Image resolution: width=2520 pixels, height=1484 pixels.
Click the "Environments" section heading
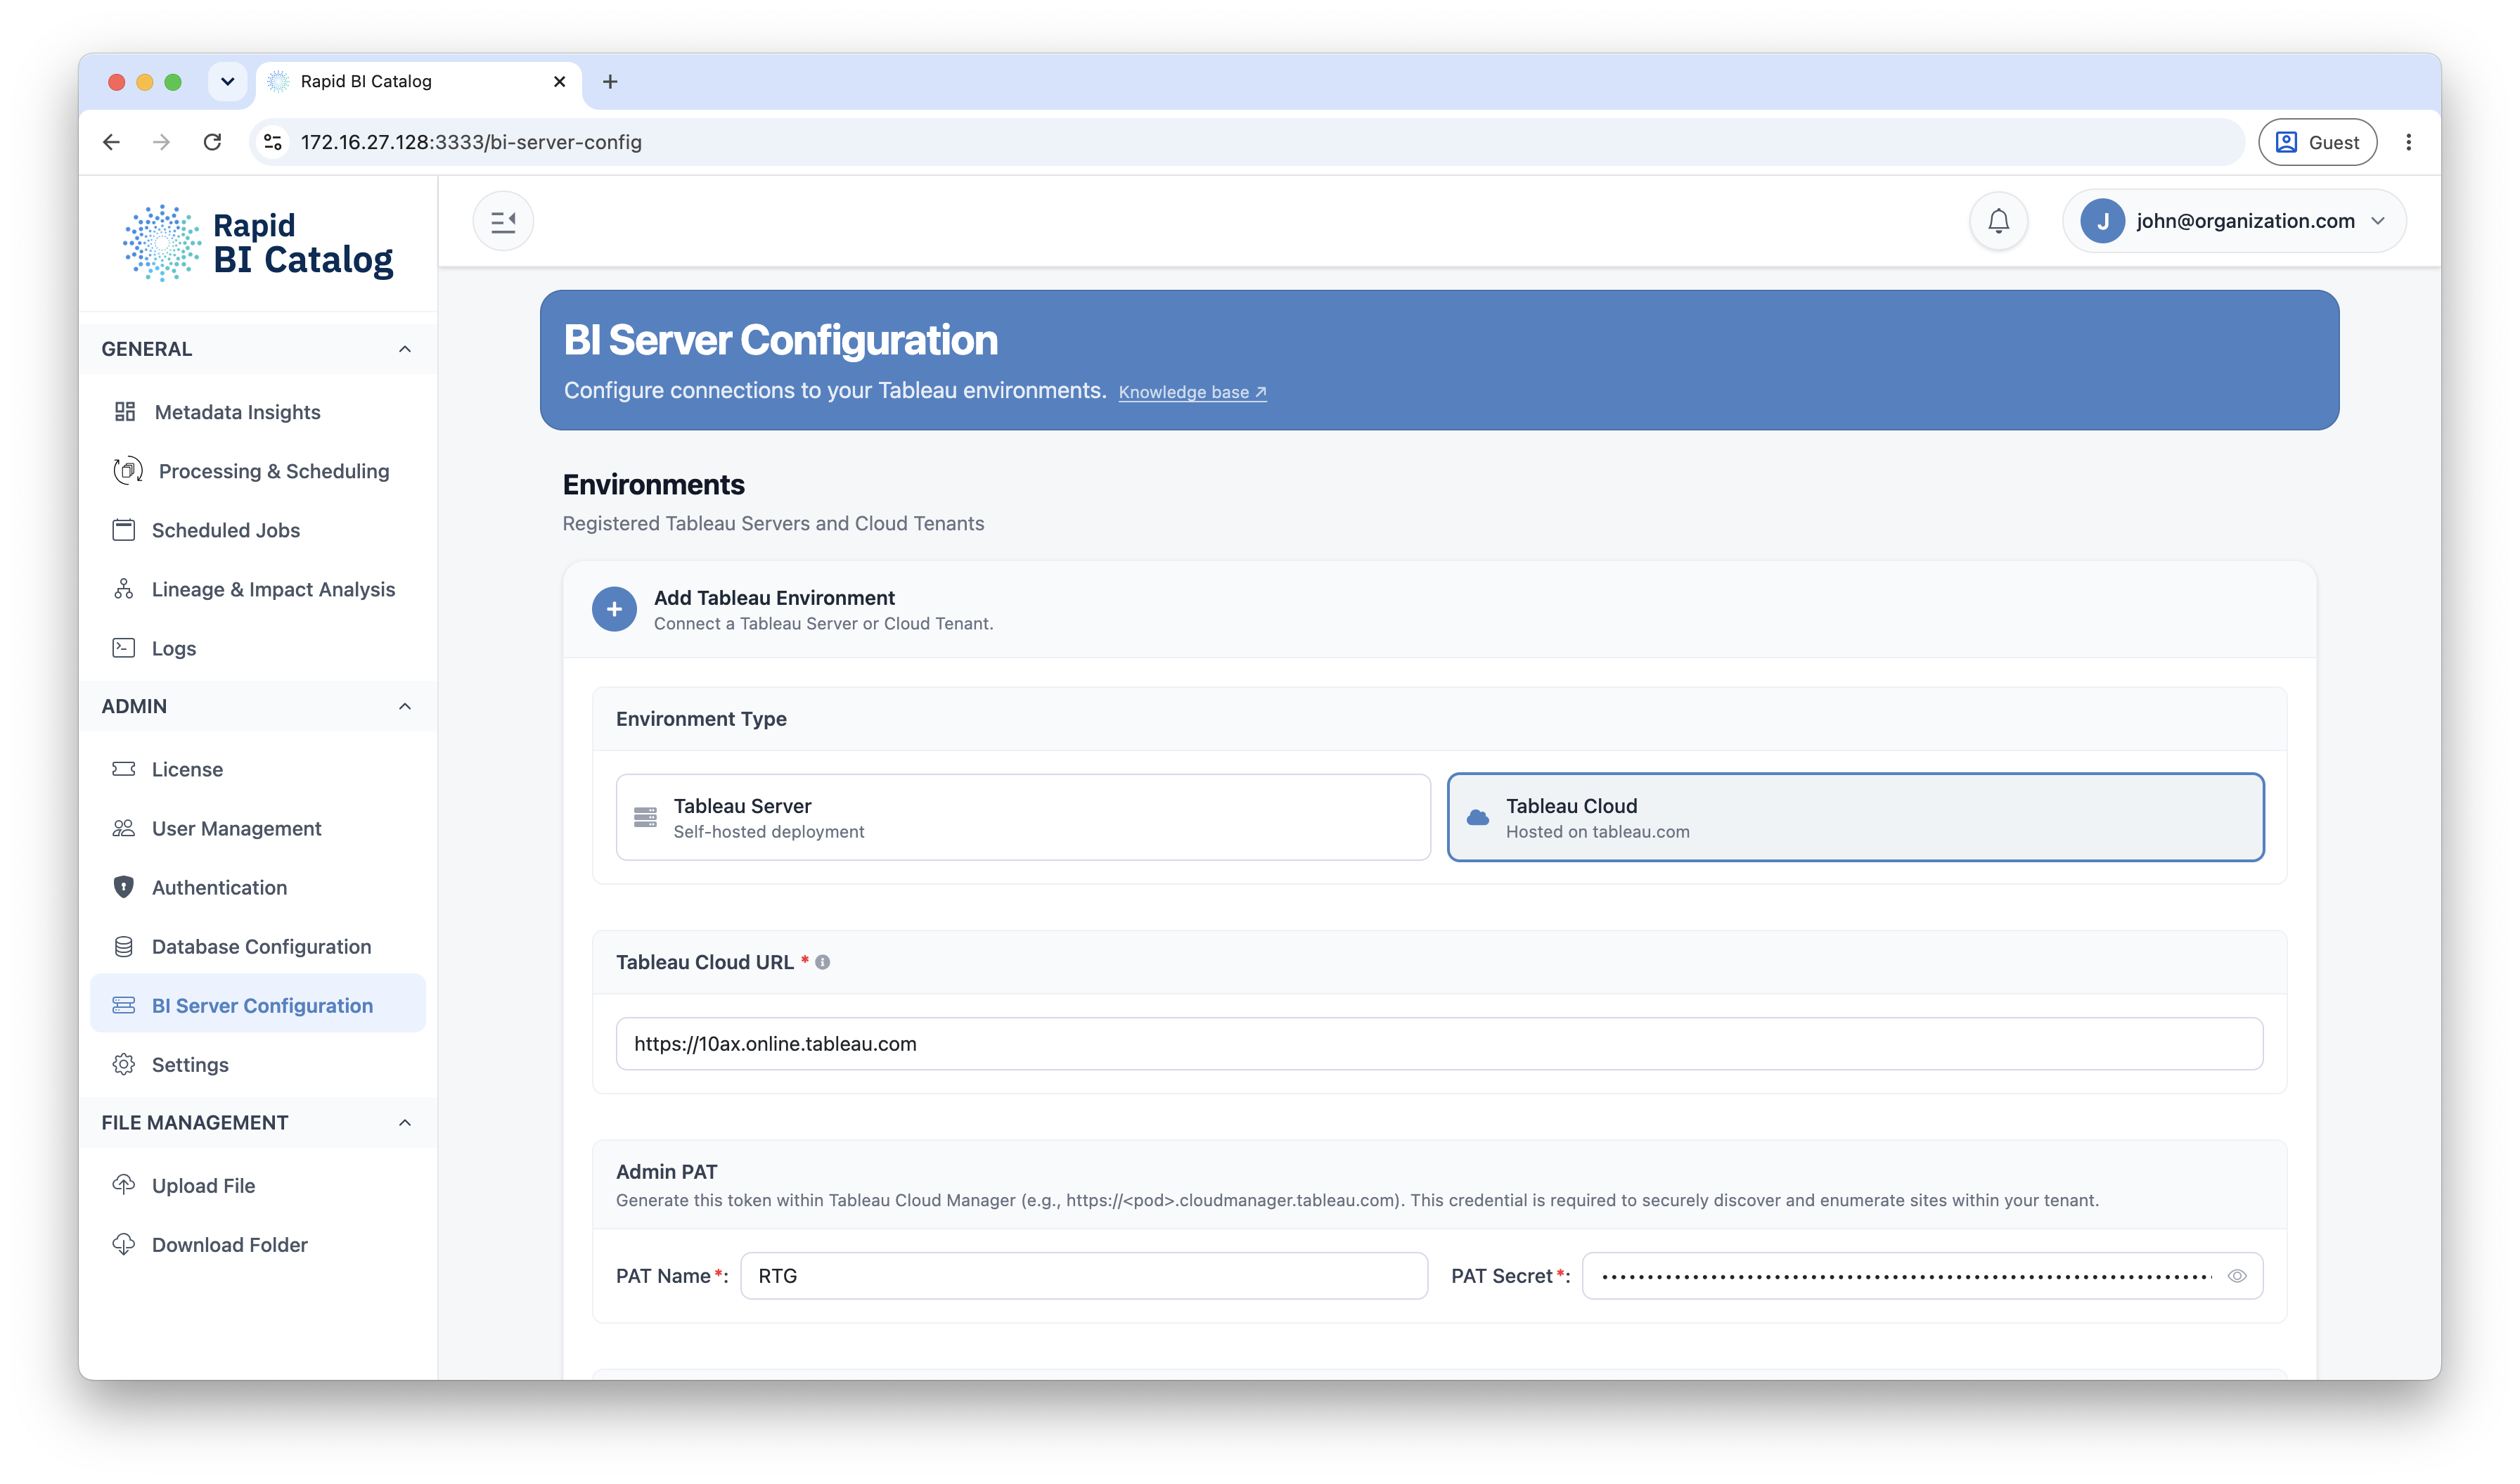[x=653, y=485]
